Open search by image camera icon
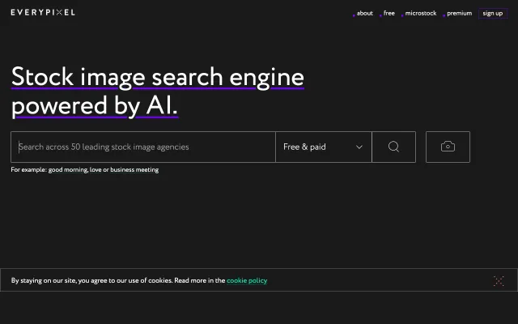 (x=448, y=147)
